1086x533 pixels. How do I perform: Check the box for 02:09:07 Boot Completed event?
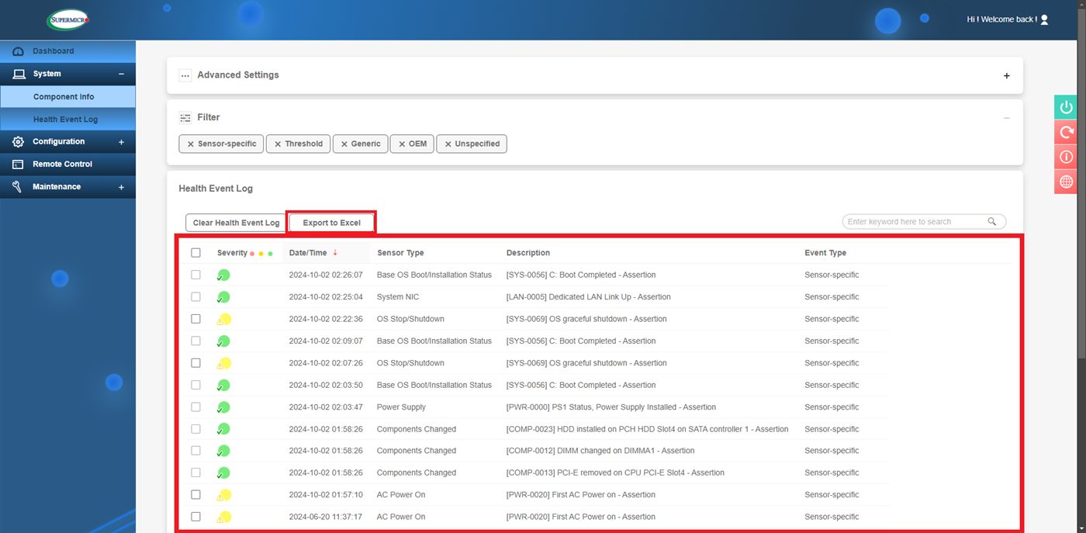195,341
